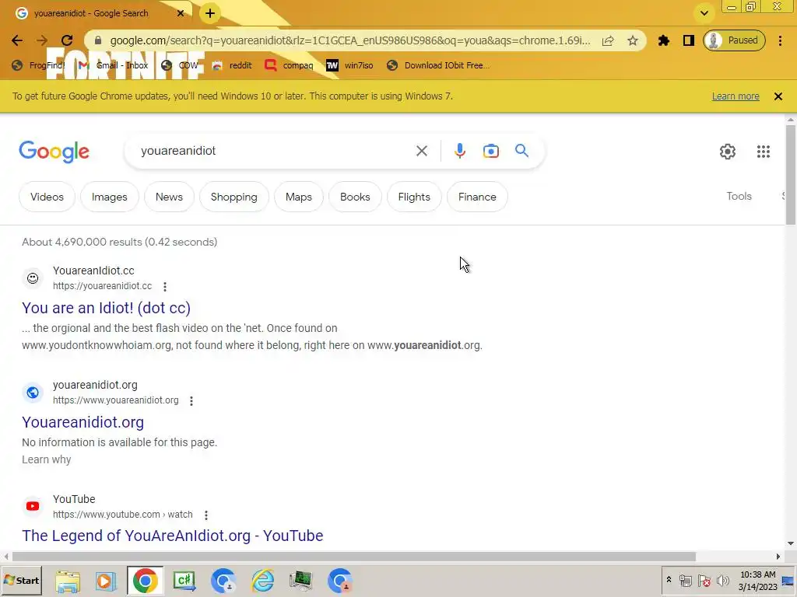Screen dimensions: 797x597
Task: Click the Action Center flag icon
Action: click(704, 580)
